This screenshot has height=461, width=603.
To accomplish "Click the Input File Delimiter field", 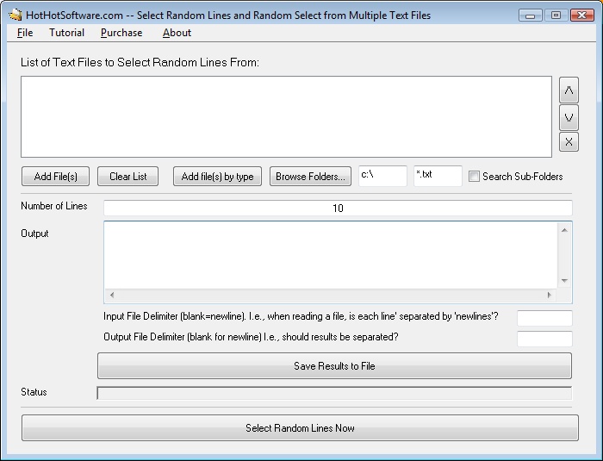I will tap(544, 318).
